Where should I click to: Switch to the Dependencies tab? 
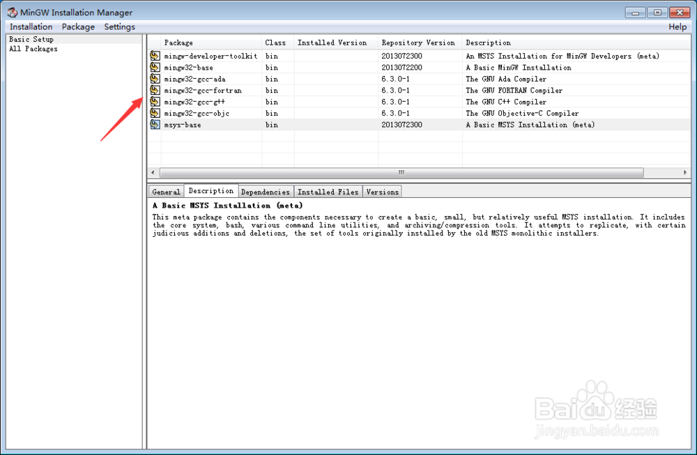pos(266,192)
